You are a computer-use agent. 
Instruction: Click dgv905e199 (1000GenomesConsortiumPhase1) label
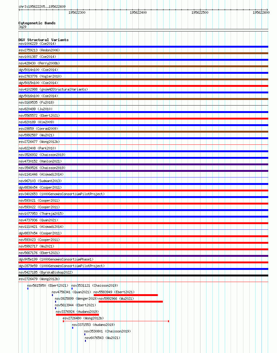56,259
